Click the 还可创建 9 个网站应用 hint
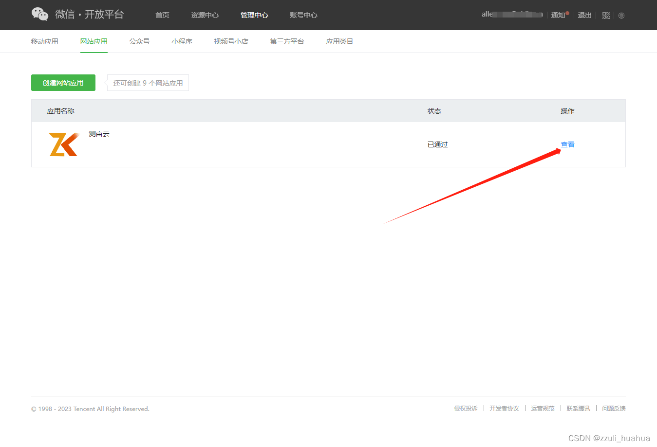 pos(148,83)
